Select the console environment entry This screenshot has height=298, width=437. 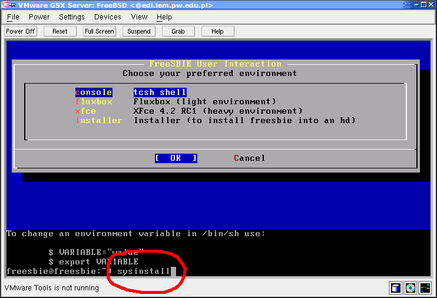[94, 92]
